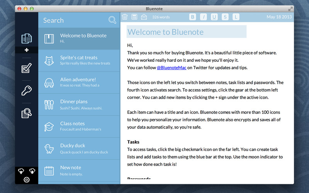Open the Dinner plans note
Viewport: 309px width, 193px height.
pyautogui.click(x=79, y=105)
